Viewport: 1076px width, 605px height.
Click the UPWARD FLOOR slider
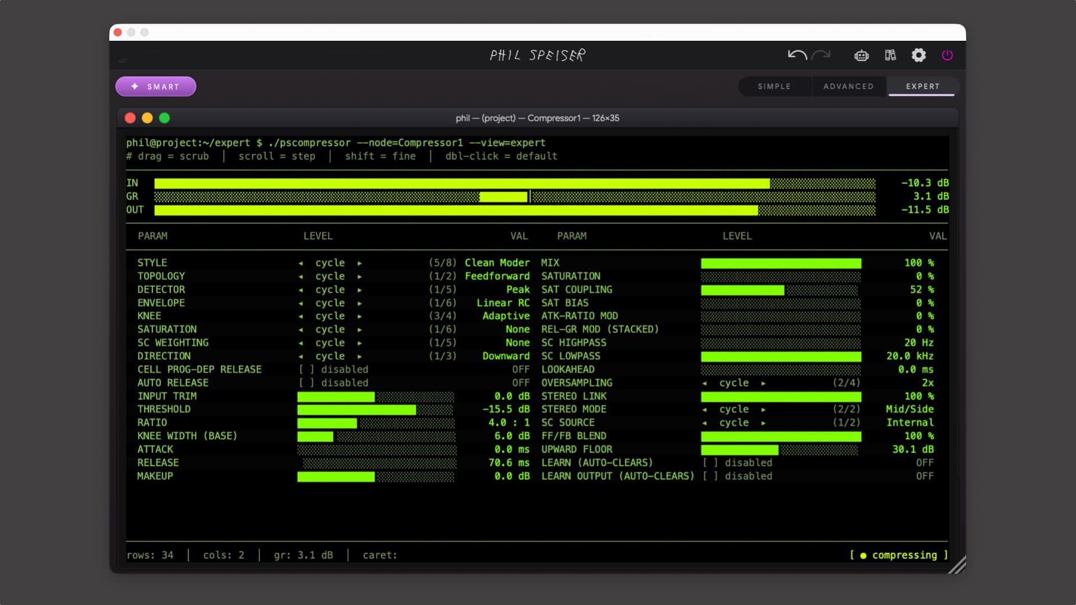[x=781, y=450]
